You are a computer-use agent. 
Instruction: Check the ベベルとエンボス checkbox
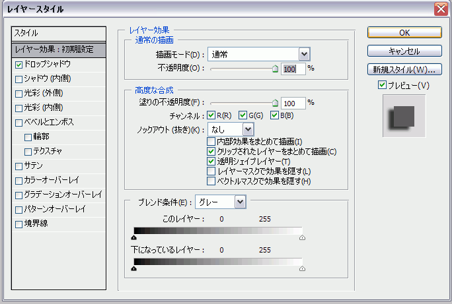[19, 123]
